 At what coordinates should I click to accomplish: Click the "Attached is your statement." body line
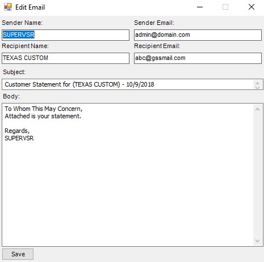[x=43, y=116]
